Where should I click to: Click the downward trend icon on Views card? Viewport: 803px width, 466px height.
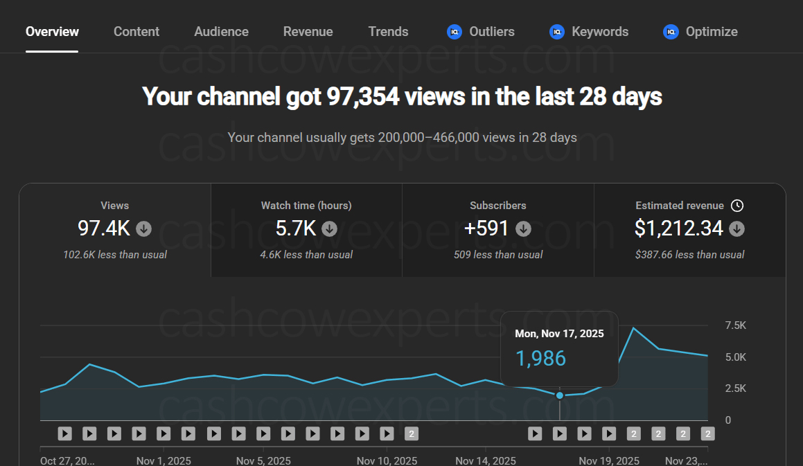pos(143,228)
